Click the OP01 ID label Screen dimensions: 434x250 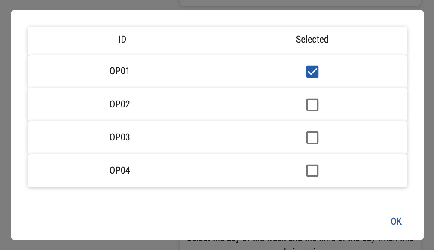coord(120,71)
